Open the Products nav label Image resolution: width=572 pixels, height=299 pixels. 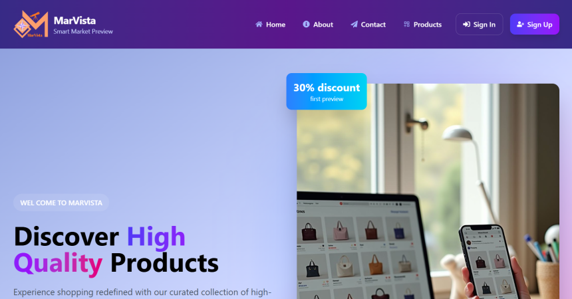pyautogui.click(x=428, y=25)
